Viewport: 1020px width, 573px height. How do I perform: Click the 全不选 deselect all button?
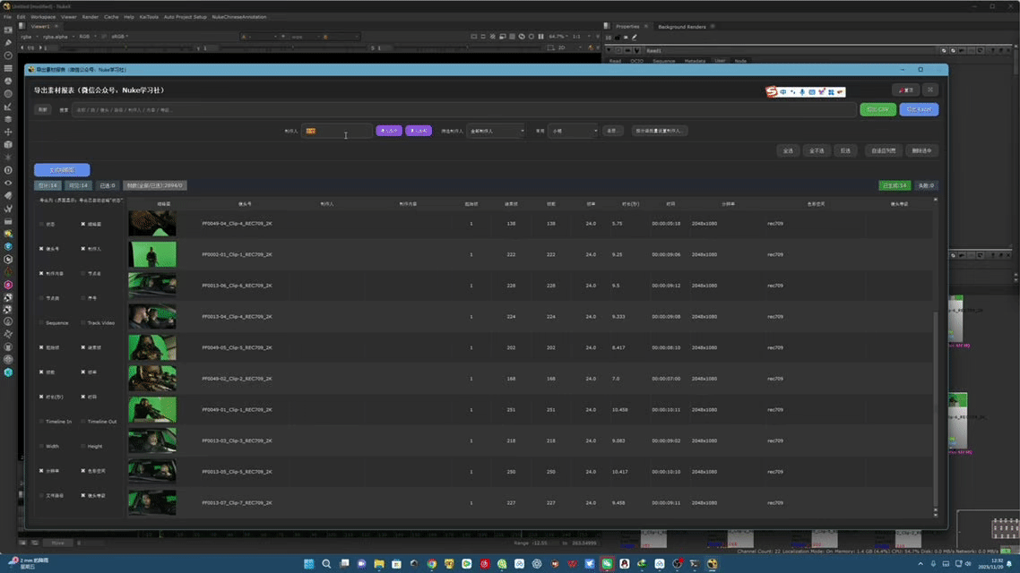tap(817, 150)
